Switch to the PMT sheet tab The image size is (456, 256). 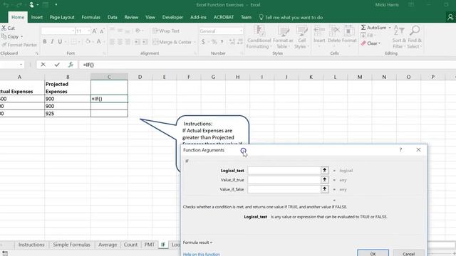point(150,245)
